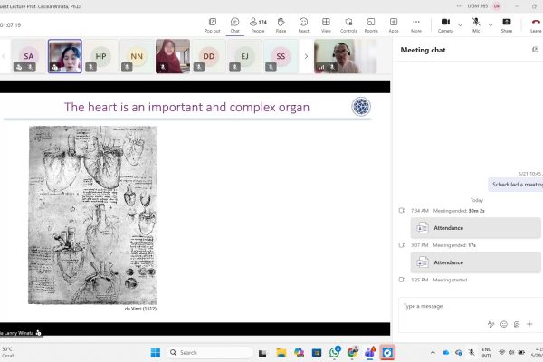Open the View layout options
This screenshot has height=362, width=543.
326,25
